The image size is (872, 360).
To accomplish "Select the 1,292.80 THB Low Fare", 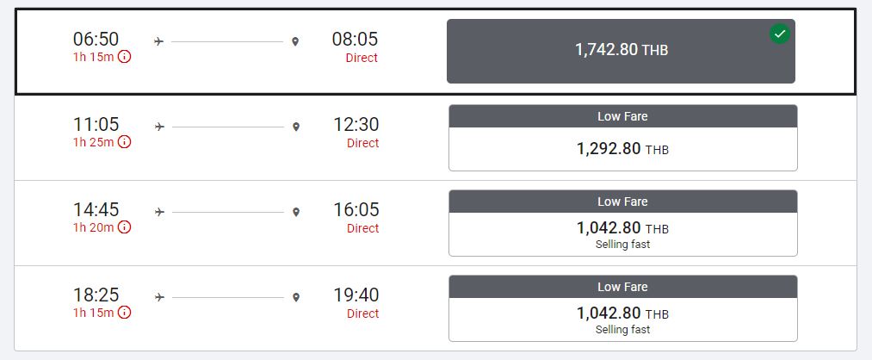I will pyautogui.click(x=623, y=138).
